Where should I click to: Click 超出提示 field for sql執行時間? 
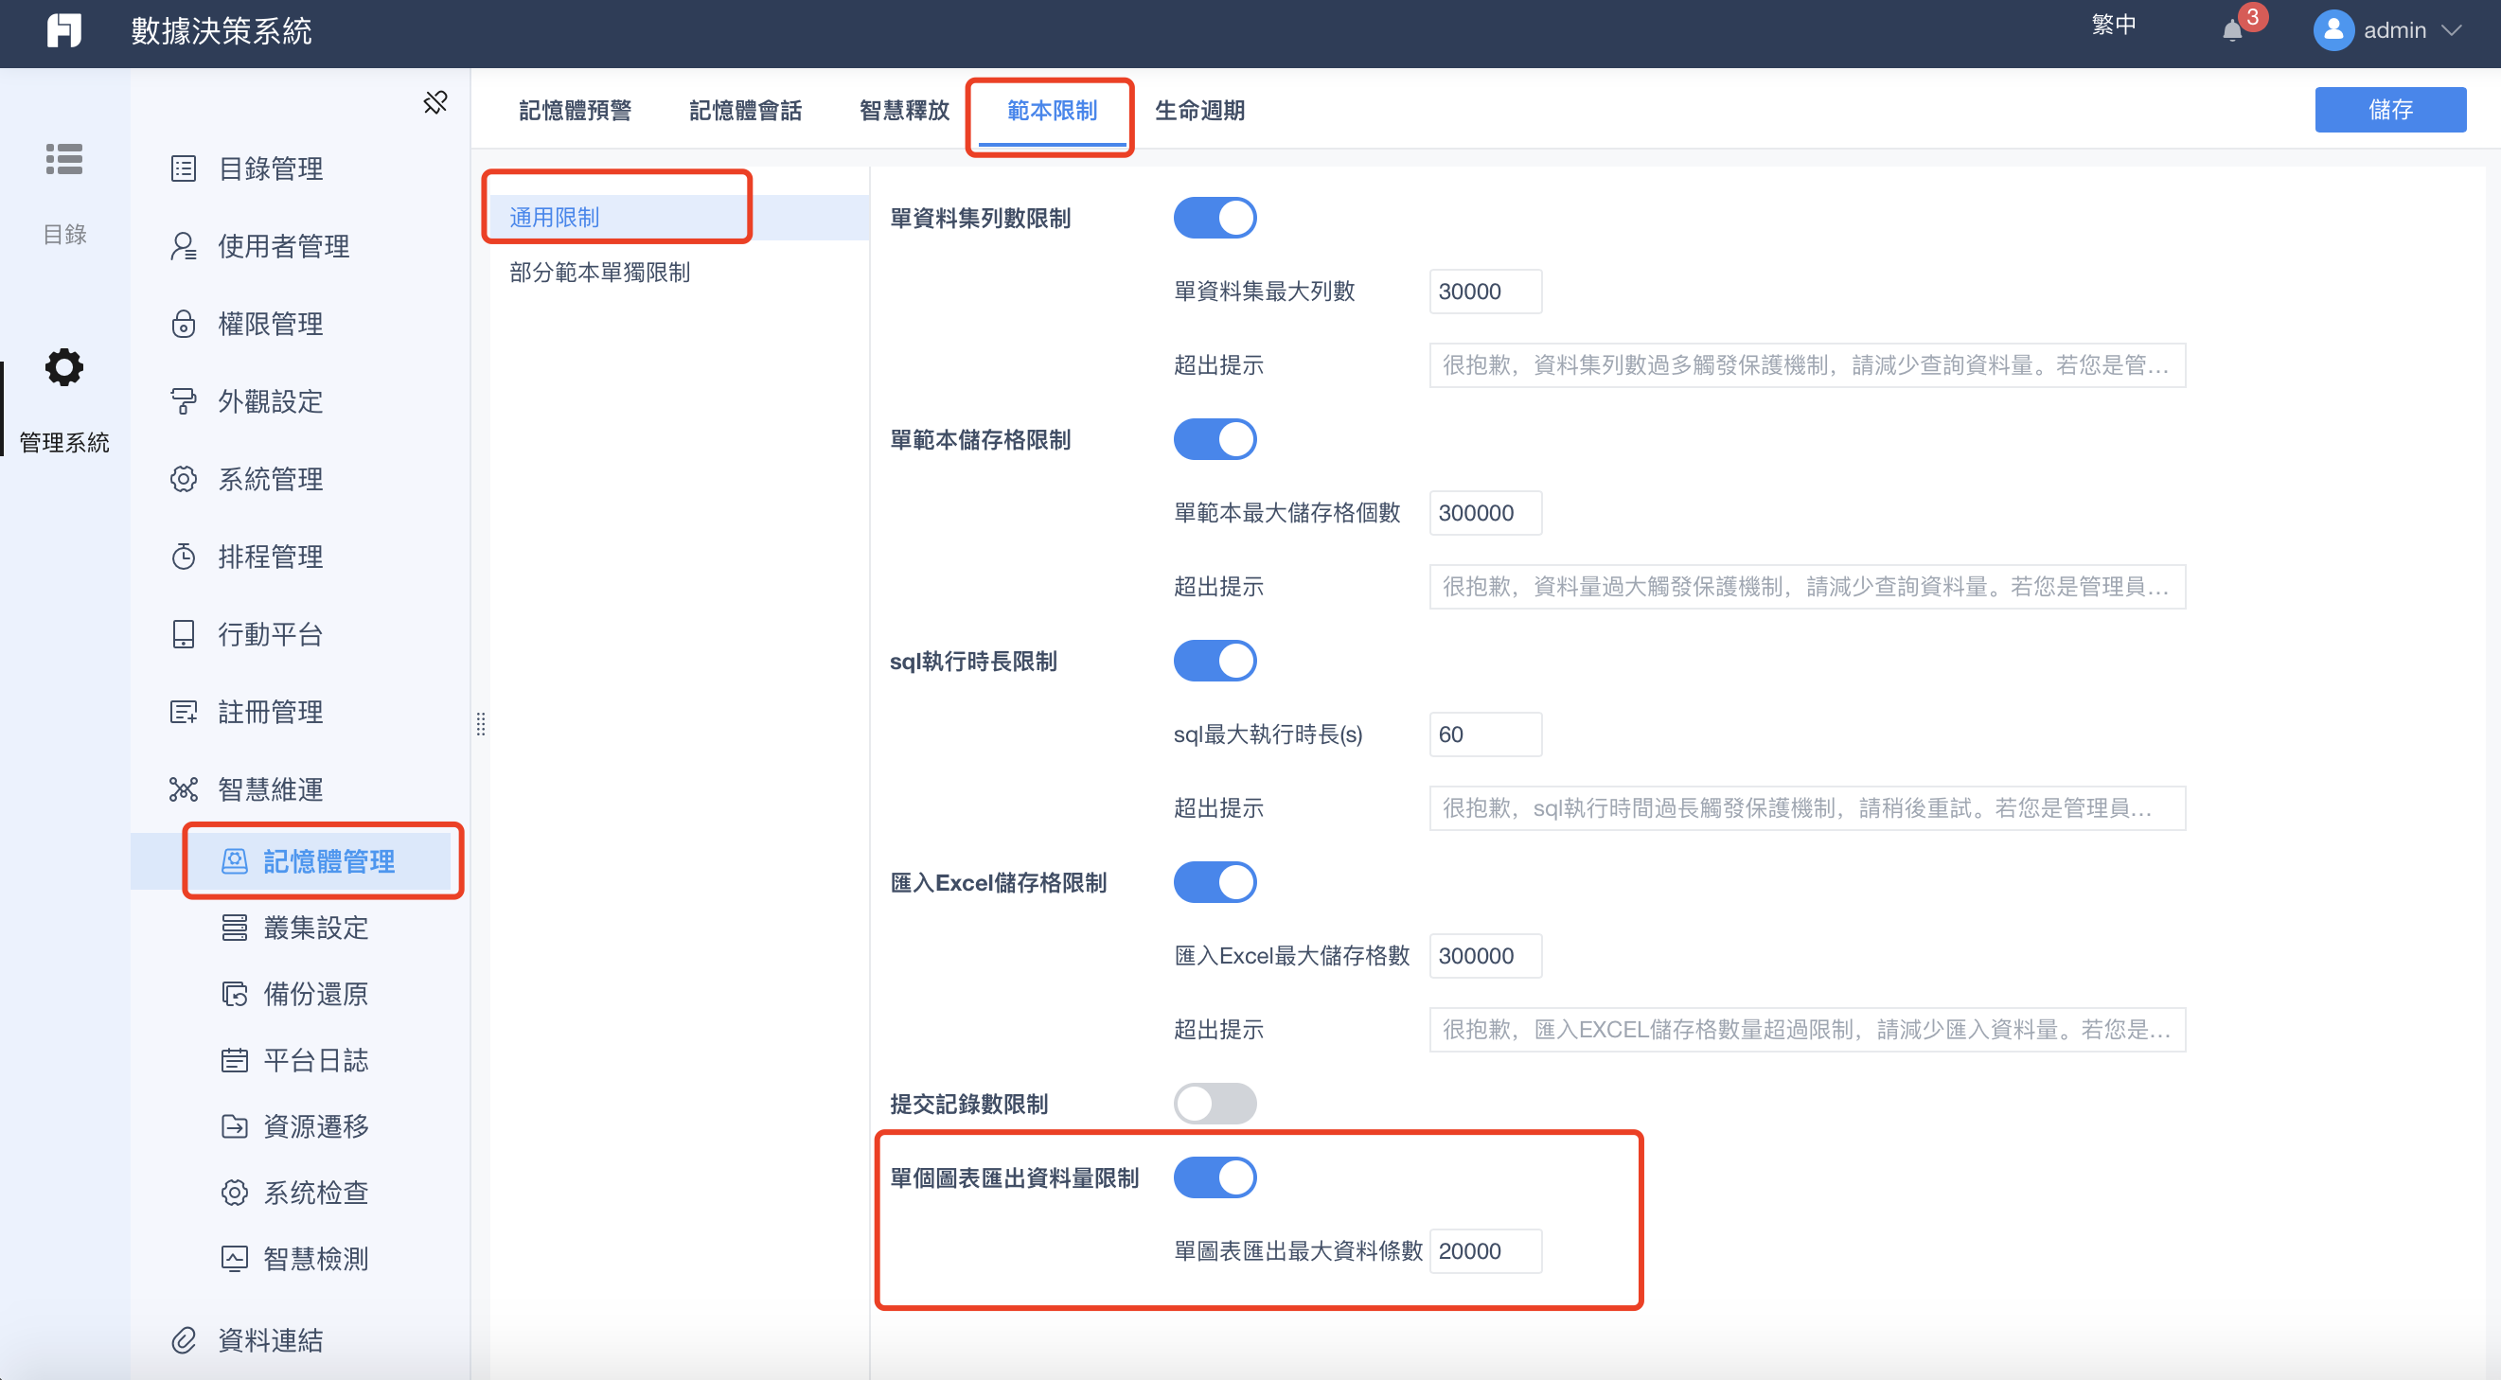tap(1807, 808)
